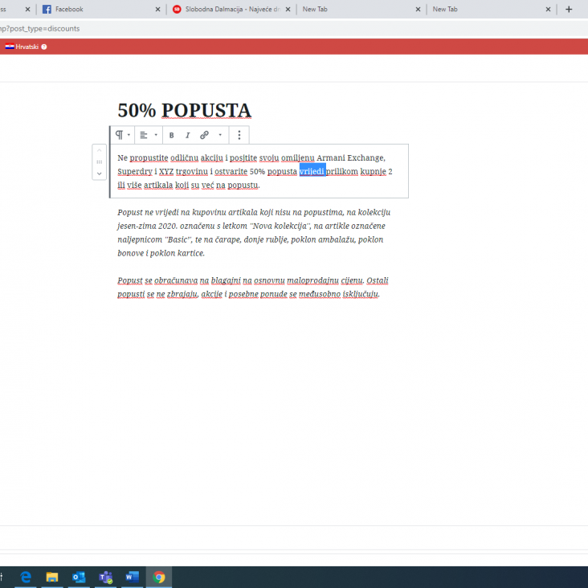Open a new browser tab
The width and height of the screenshot is (588, 588).
(569, 10)
